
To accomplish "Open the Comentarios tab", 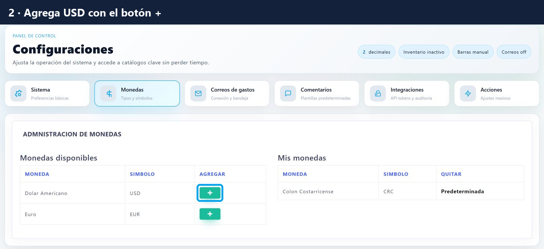I will 317,93.
